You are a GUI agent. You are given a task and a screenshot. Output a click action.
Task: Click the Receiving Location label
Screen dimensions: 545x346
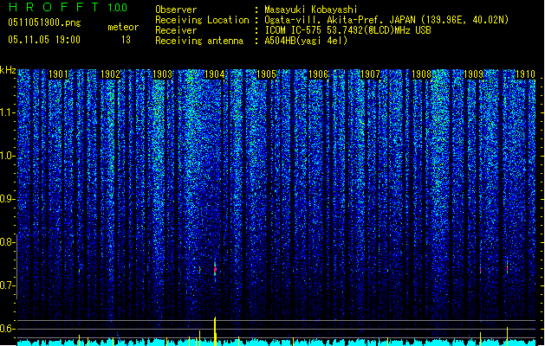(202, 20)
